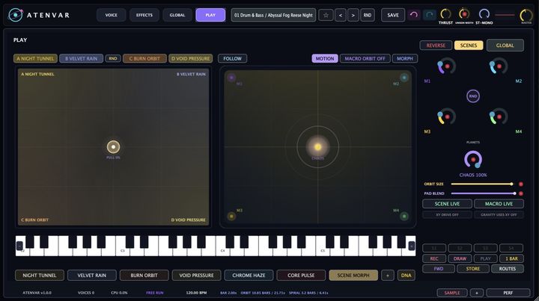Select scene C BURN ORBIT tab
This screenshot has height=301, width=539.
pos(144,58)
